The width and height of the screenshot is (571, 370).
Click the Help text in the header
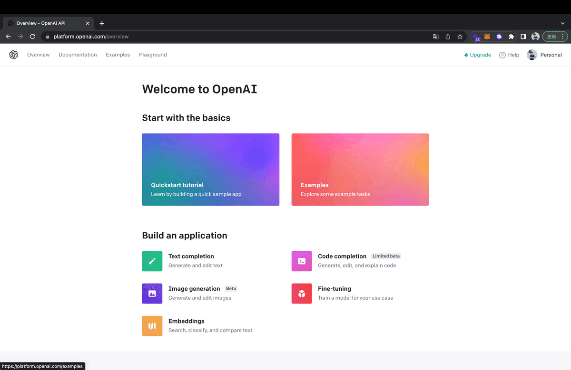[x=513, y=55]
